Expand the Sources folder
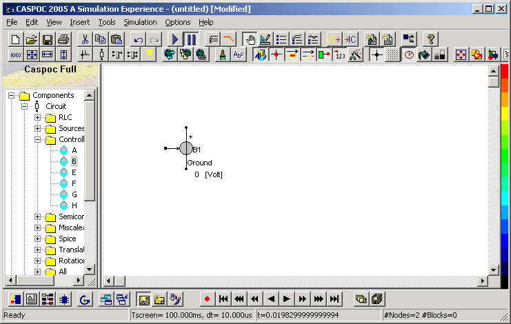Screen dimensions: 511x324 [x=37, y=129]
